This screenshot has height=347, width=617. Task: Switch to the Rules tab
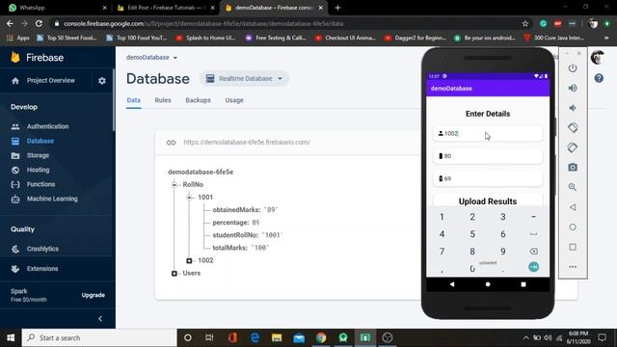click(x=163, y=100)
